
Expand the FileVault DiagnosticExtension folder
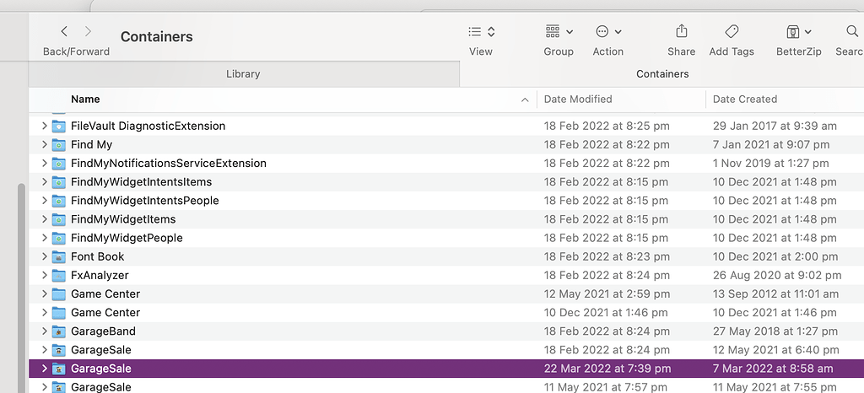[44, 126]
